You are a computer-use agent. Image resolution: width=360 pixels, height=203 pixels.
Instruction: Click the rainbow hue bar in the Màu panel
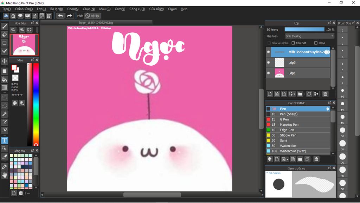point(36,104)
